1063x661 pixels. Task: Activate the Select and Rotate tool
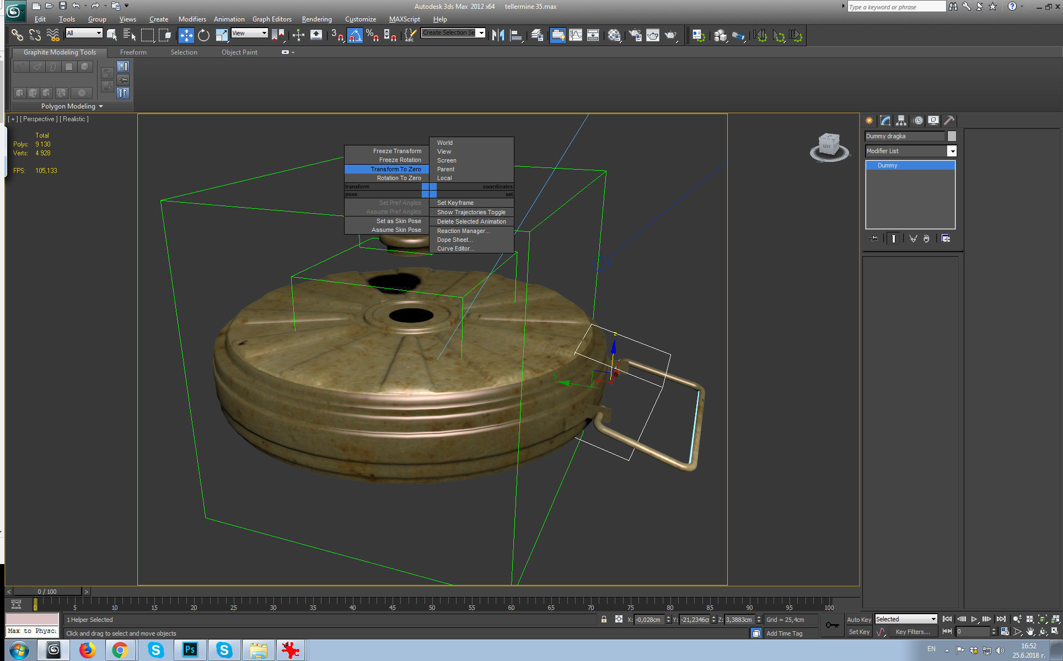203,35
